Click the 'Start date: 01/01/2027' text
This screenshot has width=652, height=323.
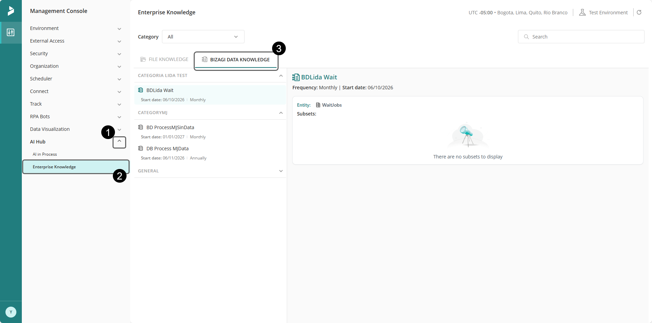tap(163, 137)
